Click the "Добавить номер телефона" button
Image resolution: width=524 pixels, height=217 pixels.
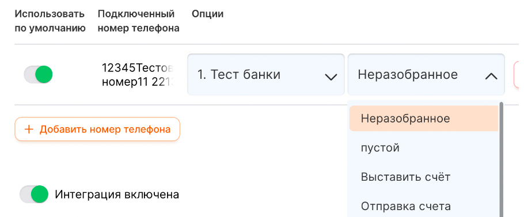pos(97,129)
